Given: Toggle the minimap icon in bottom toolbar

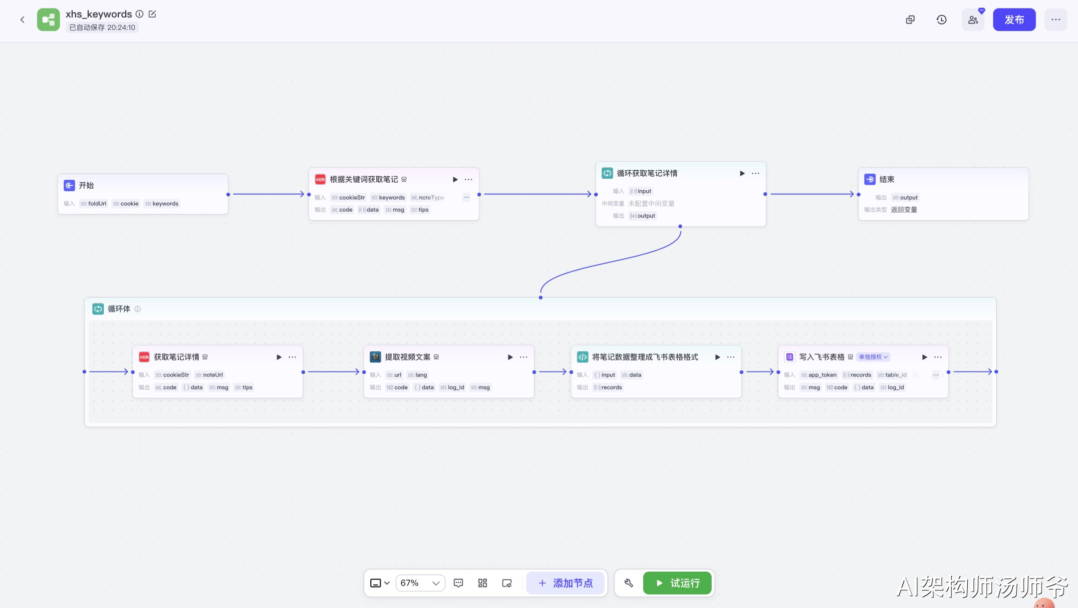Looking at the screenshot, I should [x=507, y=583].
